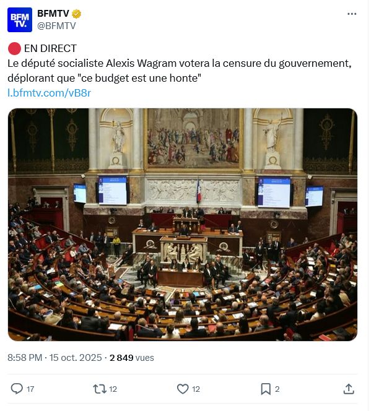Click the reply speech bubble icon
The height and width of the screenshot is (411, 379).
click(x=17, y=389)
